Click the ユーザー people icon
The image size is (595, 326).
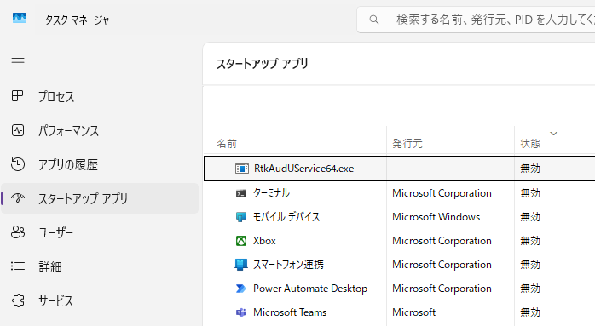[18, 232]
